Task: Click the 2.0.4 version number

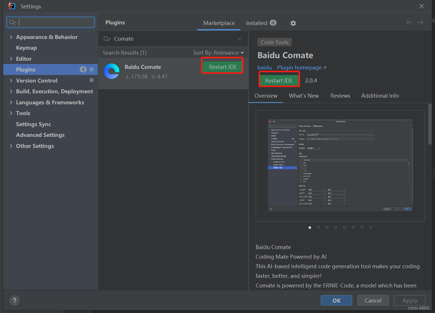Action: (311, 81)
